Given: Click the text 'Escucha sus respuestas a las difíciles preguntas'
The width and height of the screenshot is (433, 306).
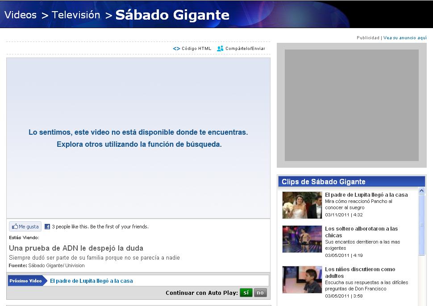Looking at the screenshot, I should 366,285.
